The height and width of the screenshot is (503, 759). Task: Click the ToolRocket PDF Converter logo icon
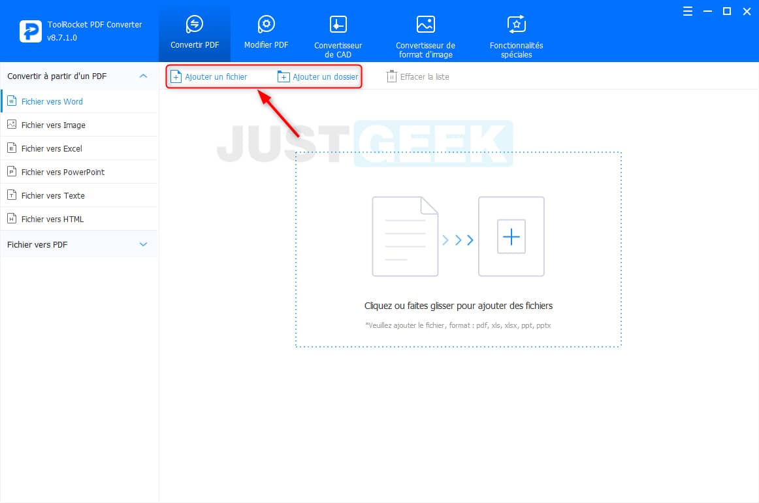coord(31,31)
